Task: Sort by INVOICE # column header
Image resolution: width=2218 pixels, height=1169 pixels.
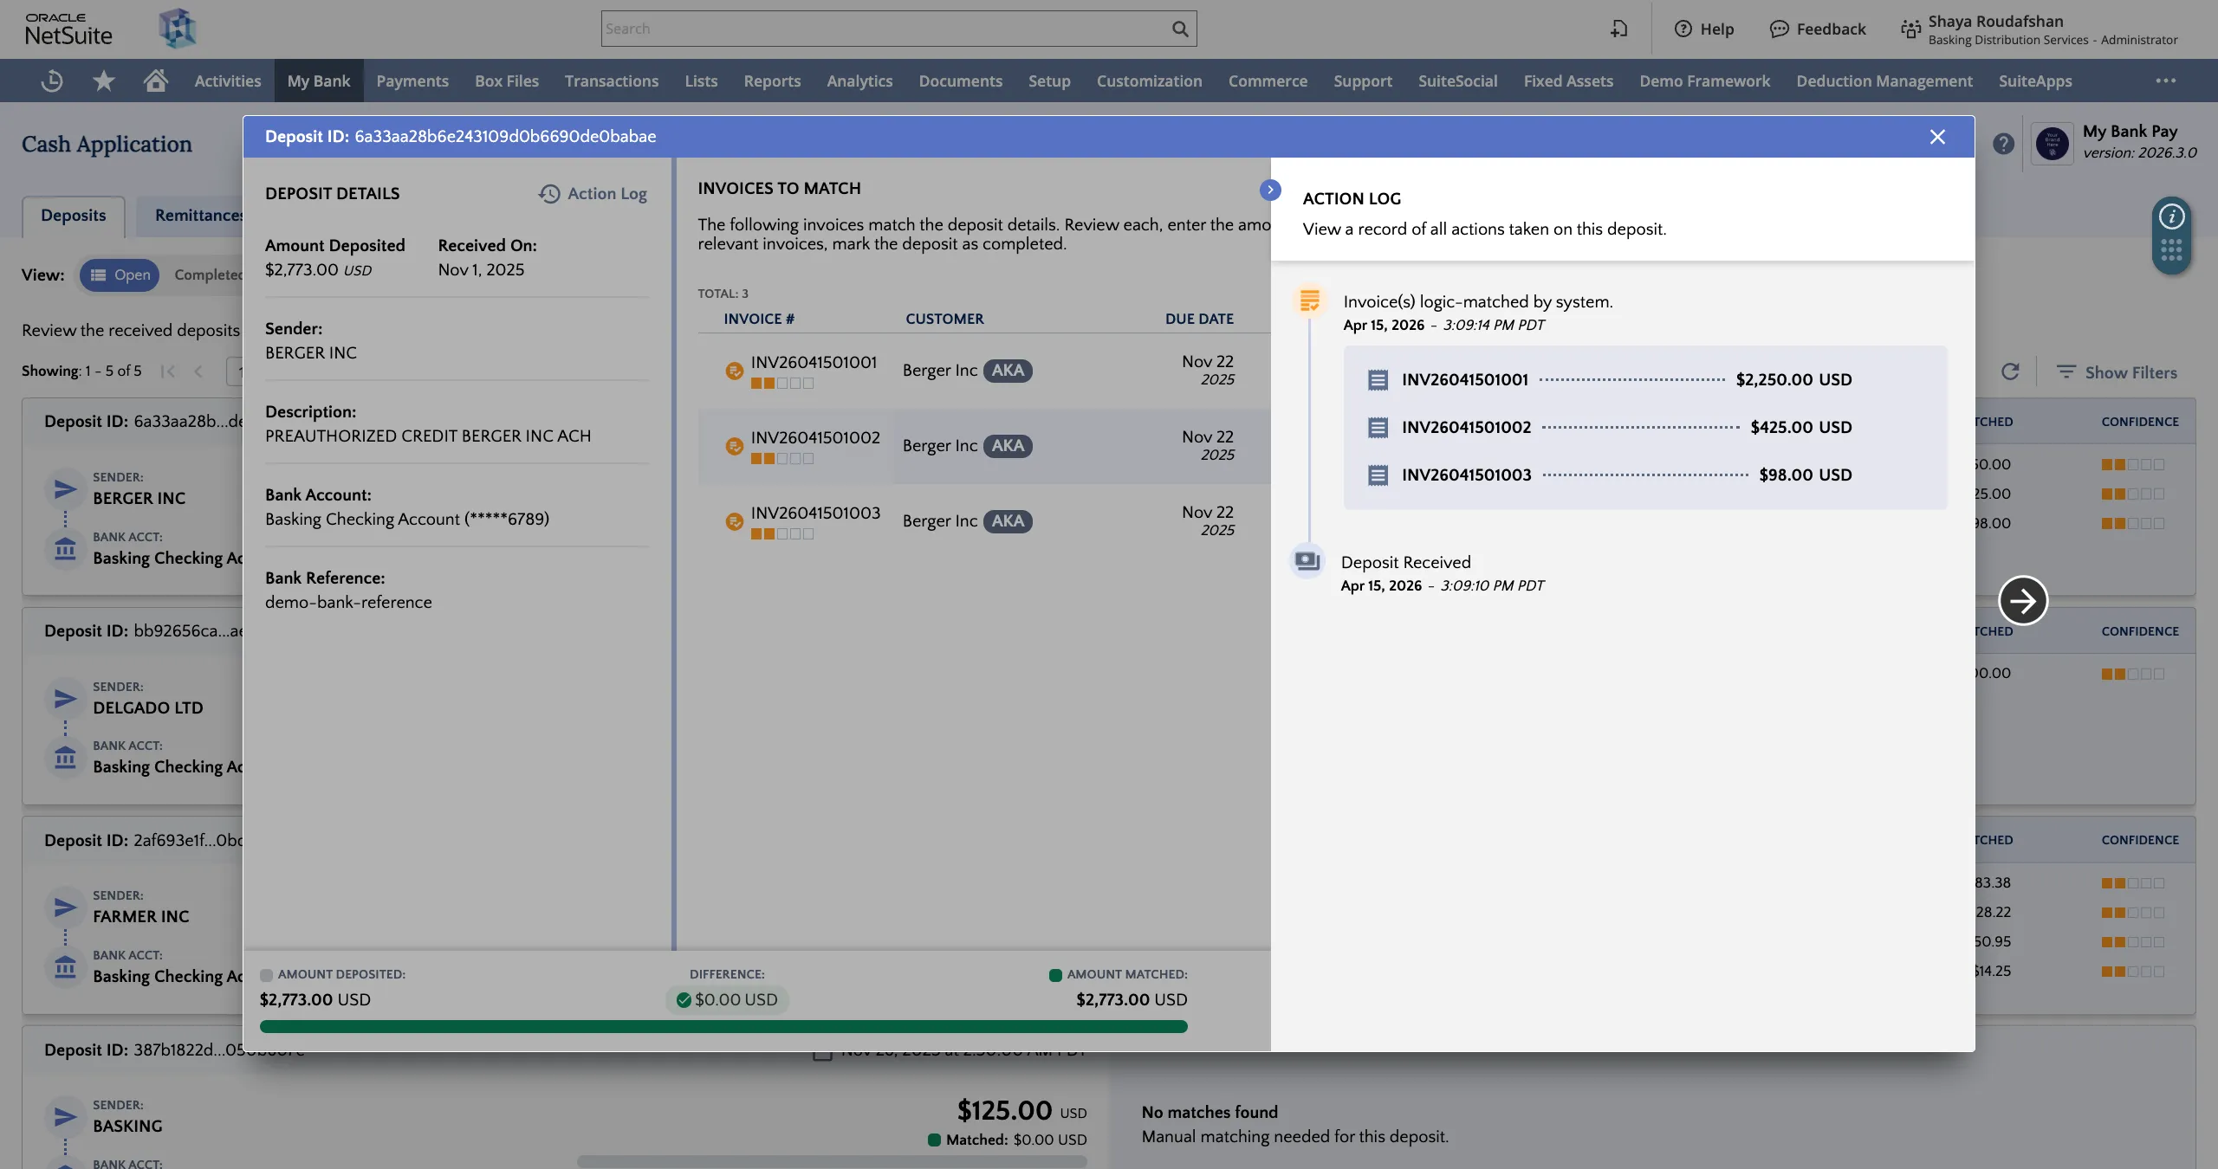Action: tap(759, 319)
